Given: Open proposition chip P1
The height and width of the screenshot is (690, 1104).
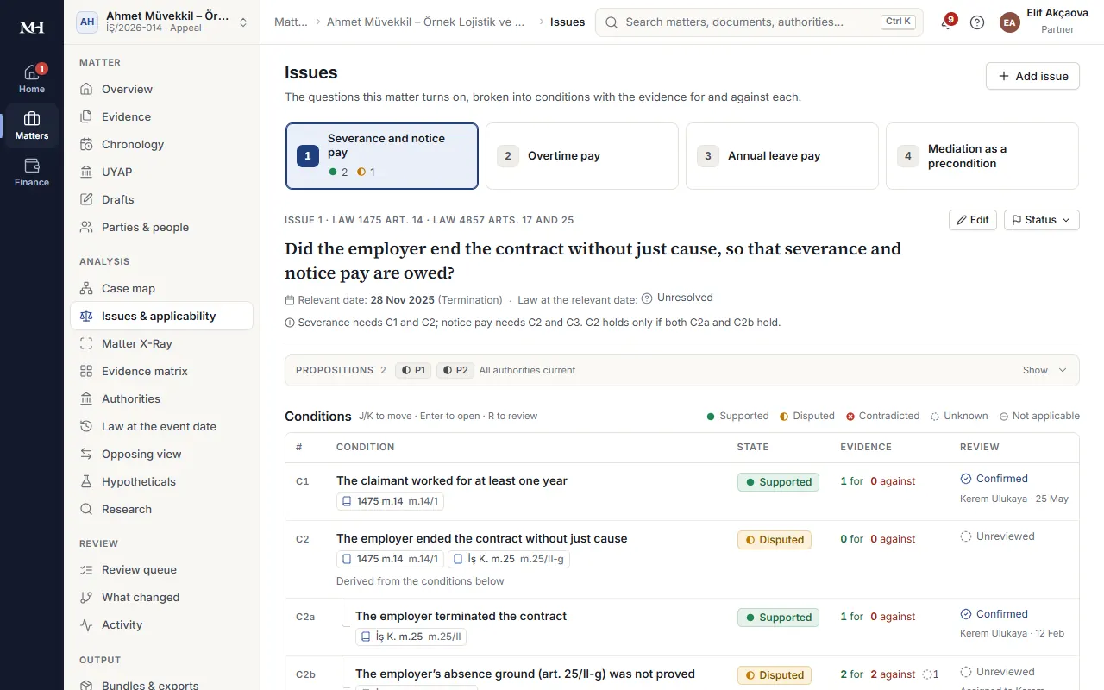Looking at the screenshot, I should coord(413,370).
